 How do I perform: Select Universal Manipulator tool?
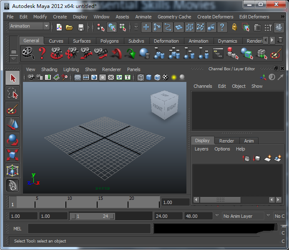[13, 171]
